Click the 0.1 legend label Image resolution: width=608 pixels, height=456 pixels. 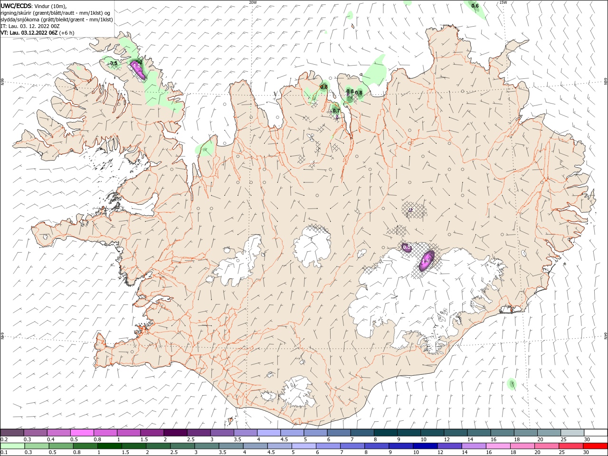(4, 453)
